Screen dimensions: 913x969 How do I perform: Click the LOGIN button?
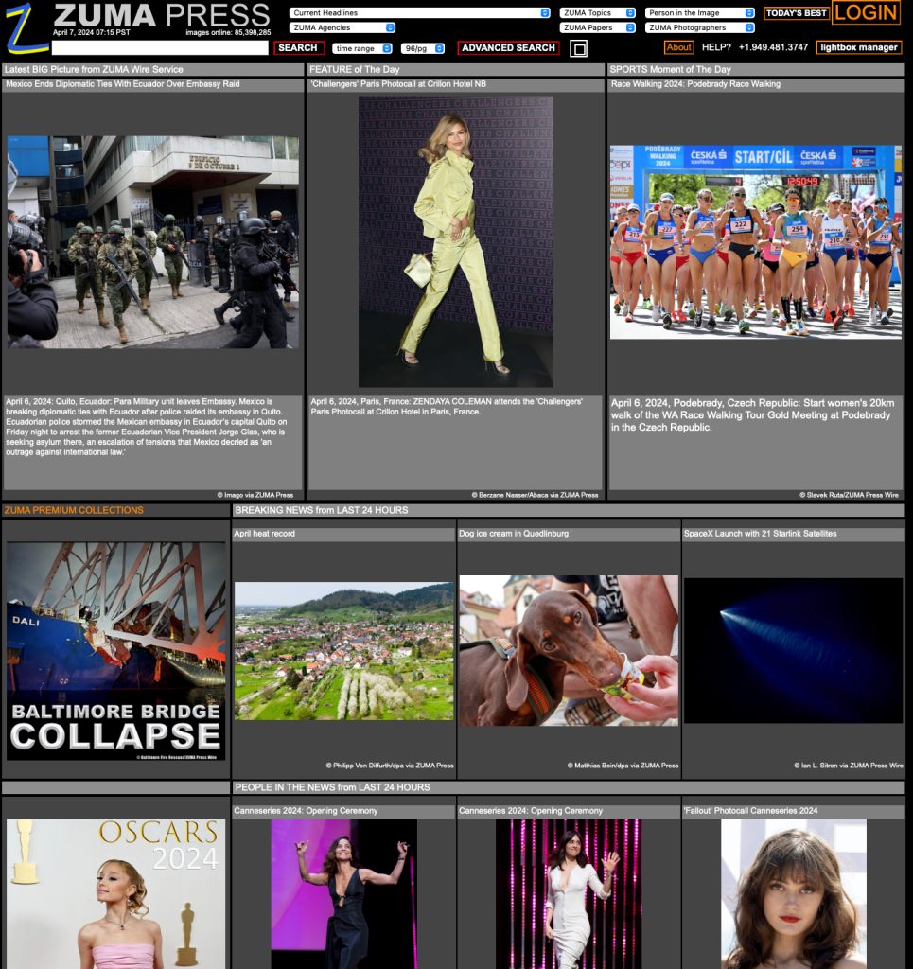coord(866,12)
